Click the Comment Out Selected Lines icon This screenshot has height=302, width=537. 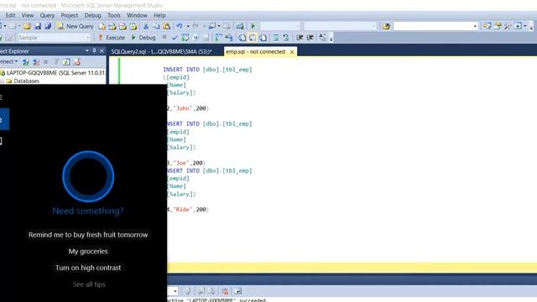pos(276,38)
